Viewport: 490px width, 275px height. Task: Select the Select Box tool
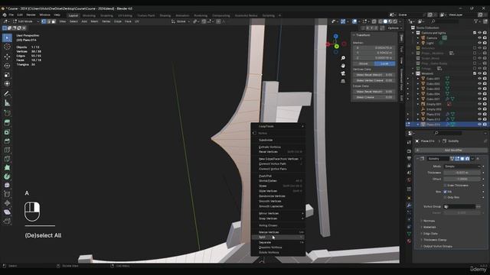click(x=7, y=37)
